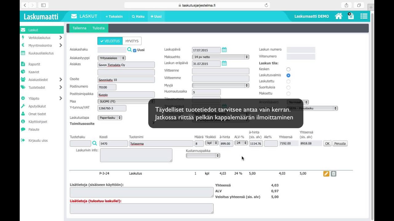Open the Myyjä dropdown
The width and height of the screenshot is (394, 221).
pos(220,85)
